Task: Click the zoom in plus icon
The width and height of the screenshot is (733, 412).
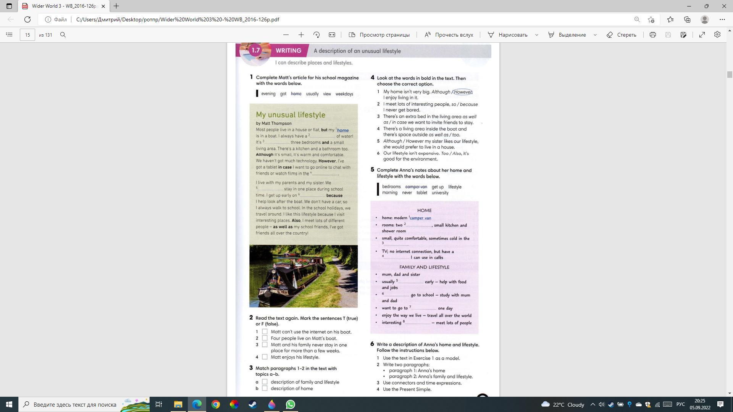Action: tap(301, 35)
